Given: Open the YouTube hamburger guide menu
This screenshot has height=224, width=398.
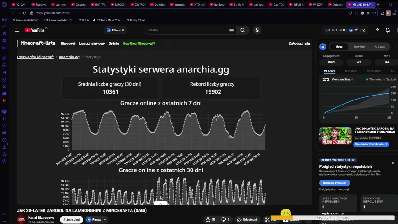Looking at the screenshot, I should pos(17,30).
